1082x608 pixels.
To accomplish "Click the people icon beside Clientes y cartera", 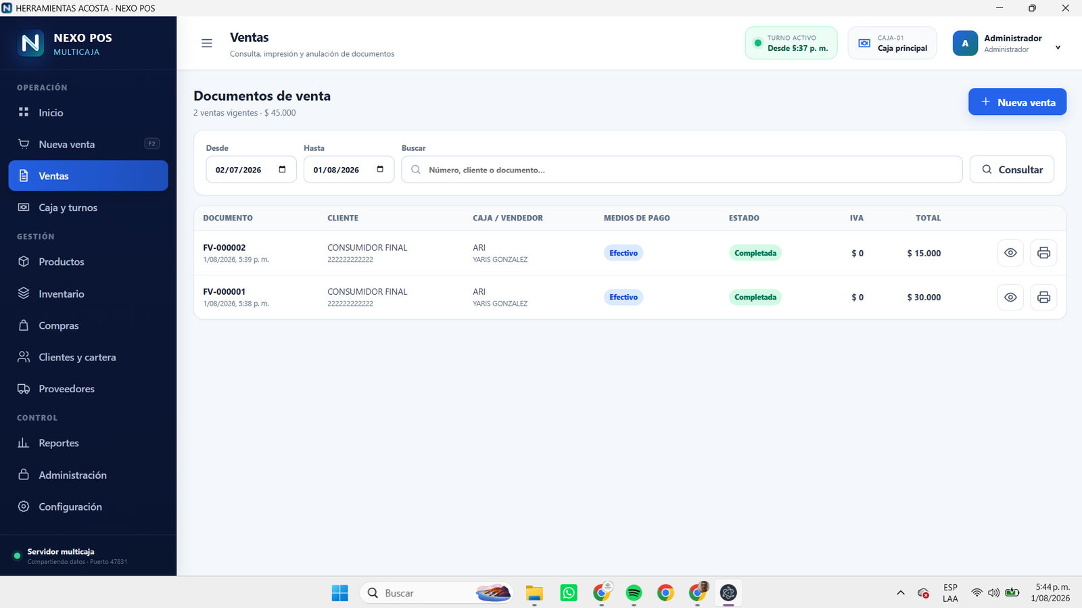I will click(x=24, y=357).
